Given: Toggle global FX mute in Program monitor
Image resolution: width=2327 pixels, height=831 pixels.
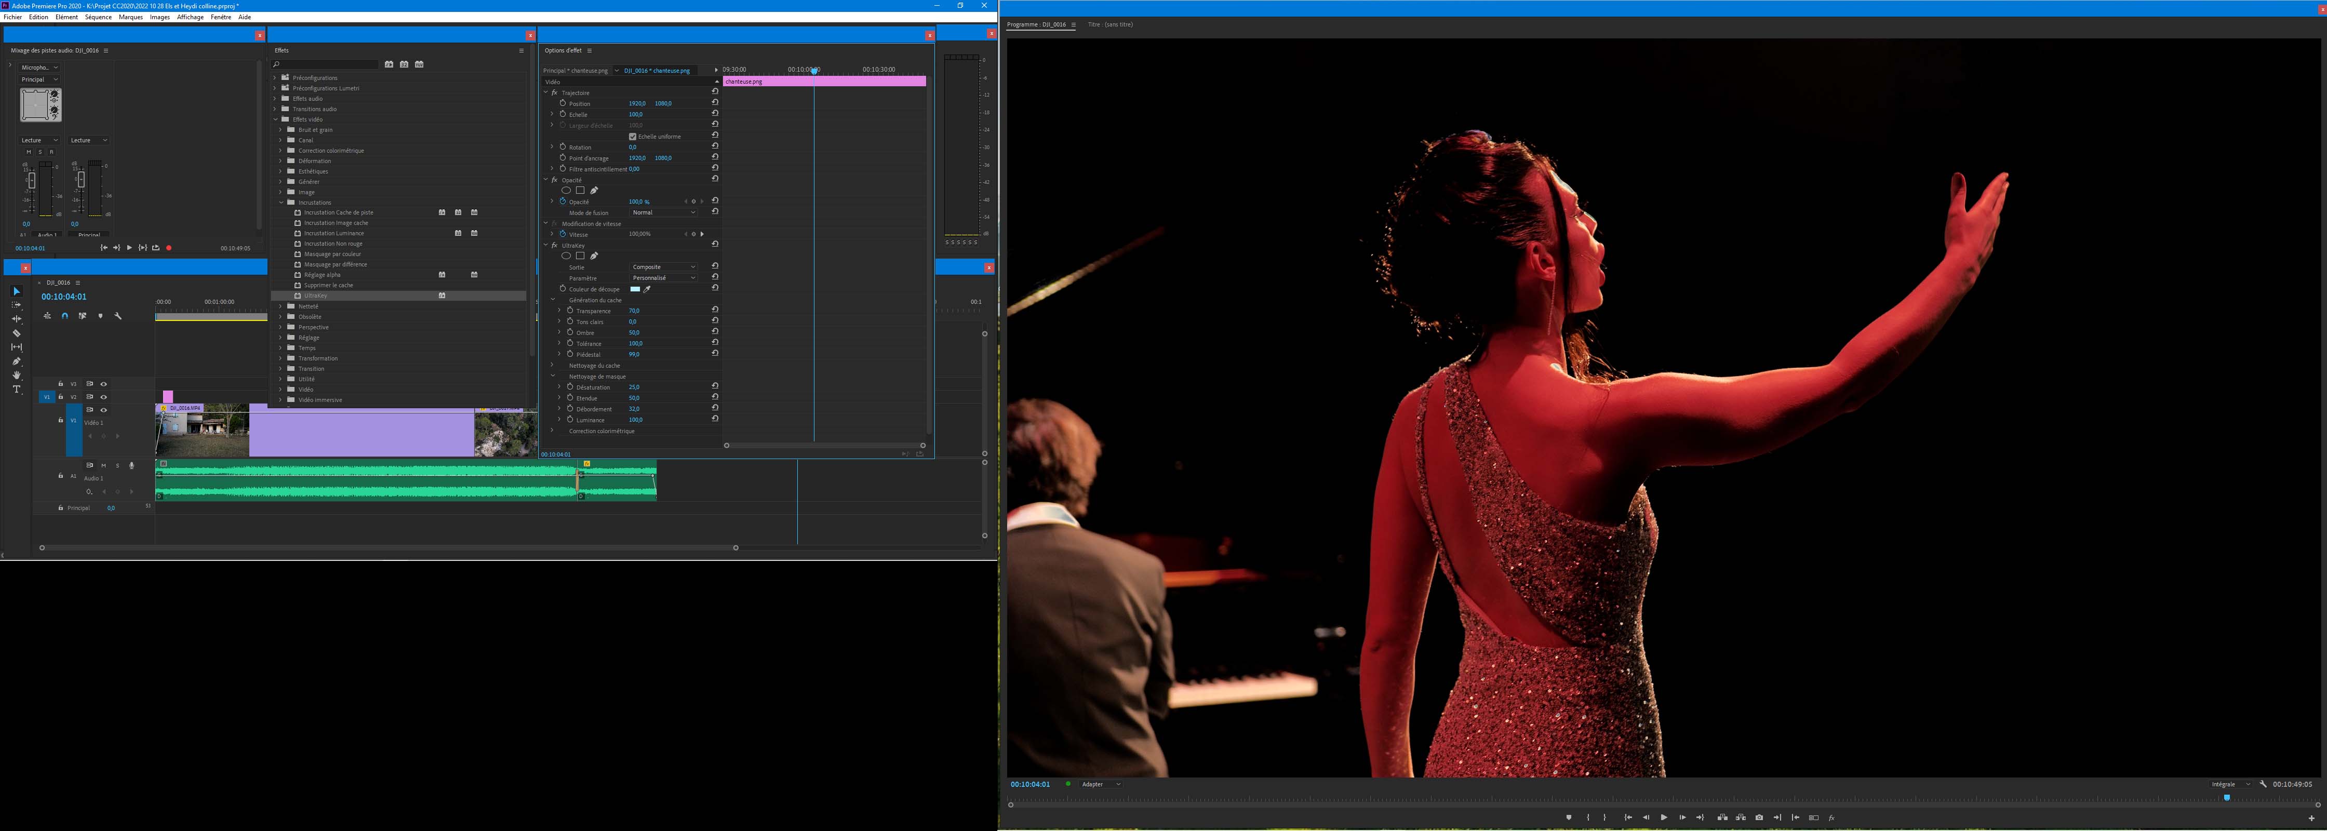Looking at the screenshot, I should pos(1831,817).
